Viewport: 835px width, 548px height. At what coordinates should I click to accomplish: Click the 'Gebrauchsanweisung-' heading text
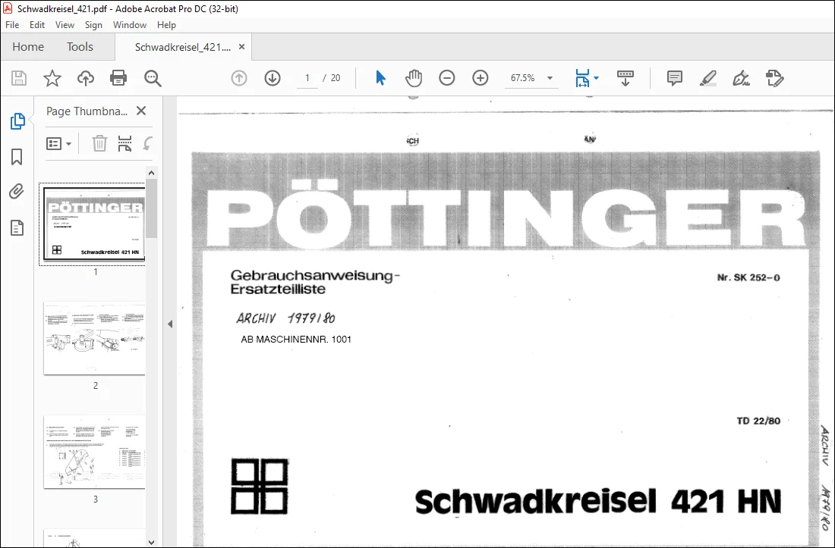tap(315, 275)
